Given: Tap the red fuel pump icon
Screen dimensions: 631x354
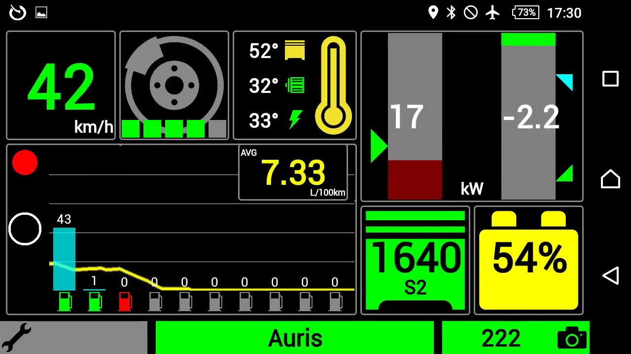Looking at the screenshot, I should click(x=125, y=301).
